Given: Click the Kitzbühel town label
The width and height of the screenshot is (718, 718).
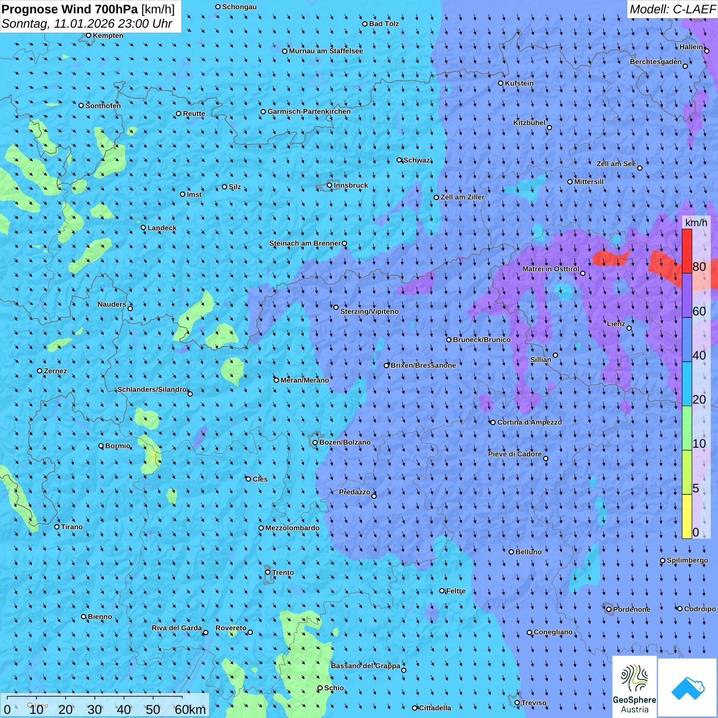Looking at the screenshot, I should pyautogui.click(x=529, y=123).
